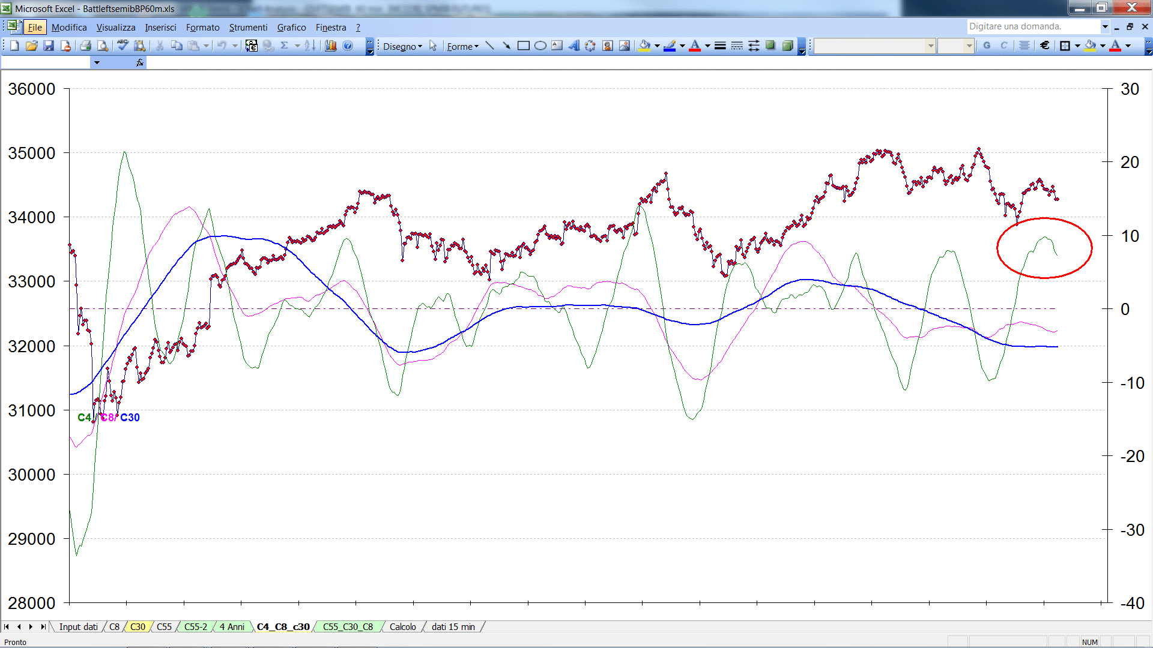Viewport: 1153px width, 648px height.
Task: Switch to Input dati sheet tab
Action: coord(78,626)
